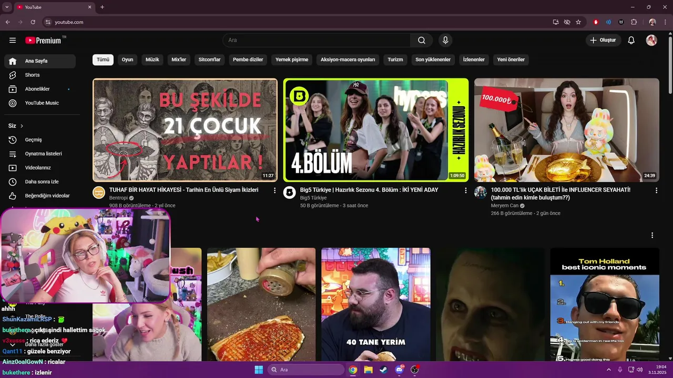Open the food seasoning Short thumbnail
673x378 pixels.
pyautogui.click(x=261, y=304)
